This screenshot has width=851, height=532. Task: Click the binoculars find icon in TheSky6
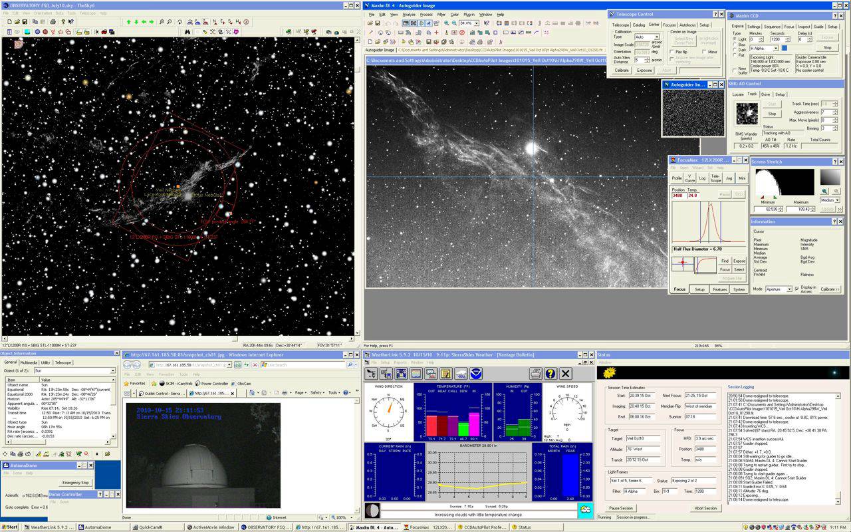[187, 31]
